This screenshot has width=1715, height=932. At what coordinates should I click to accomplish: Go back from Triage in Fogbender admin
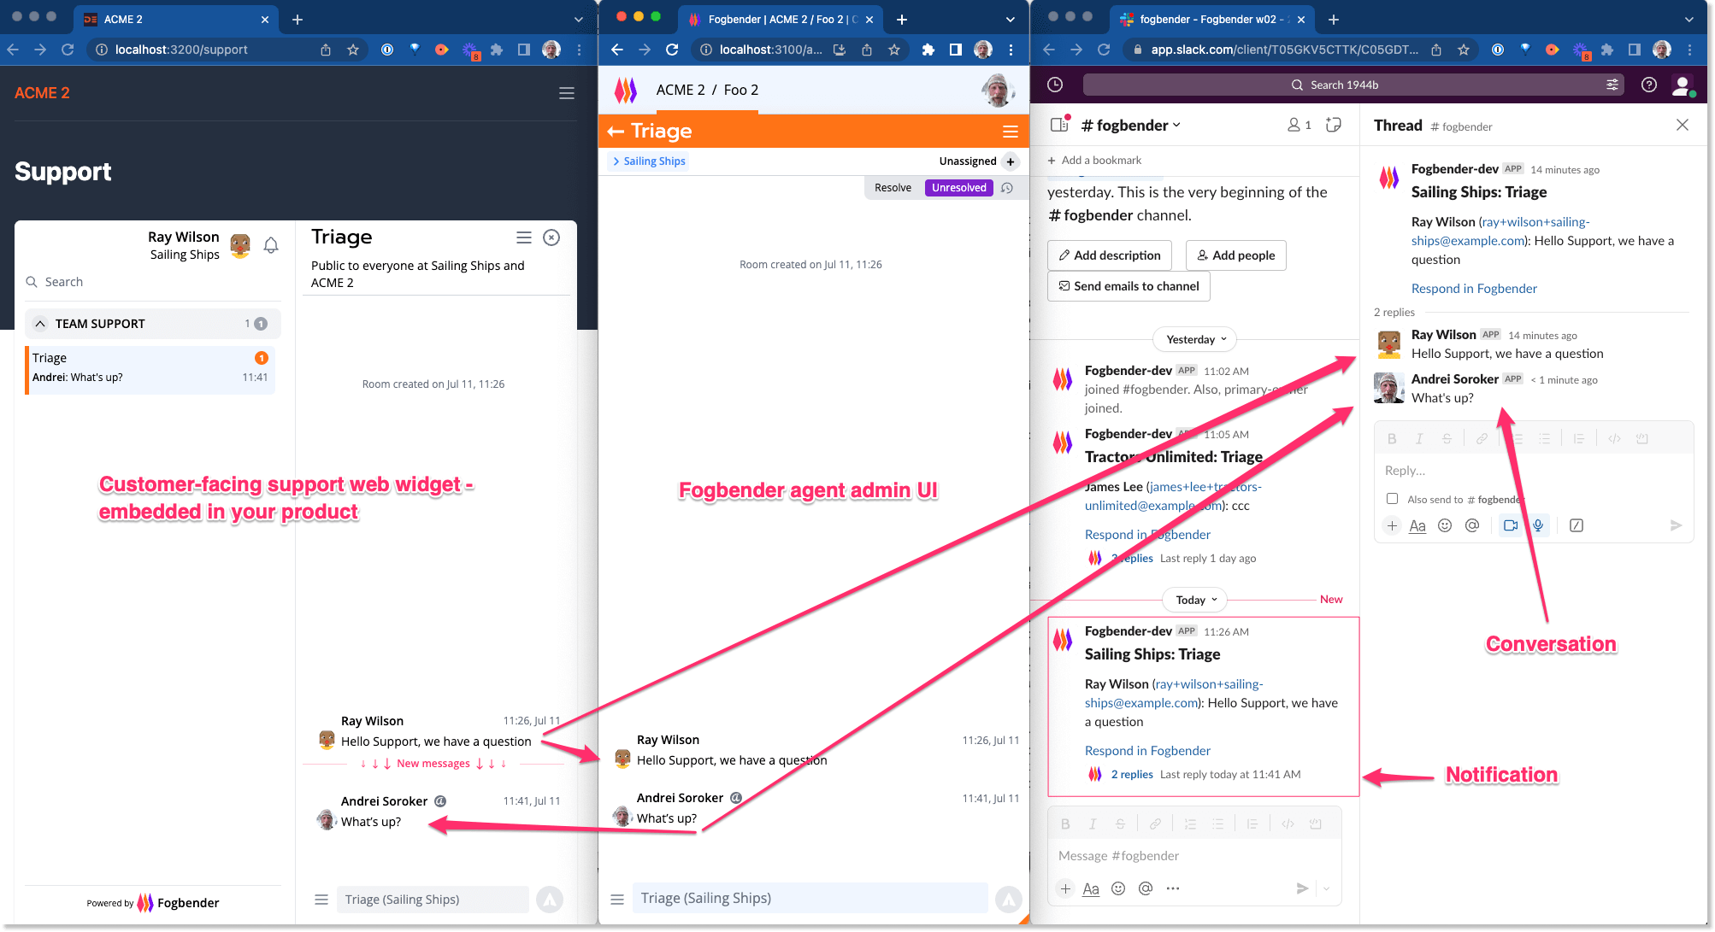point(616,131)
